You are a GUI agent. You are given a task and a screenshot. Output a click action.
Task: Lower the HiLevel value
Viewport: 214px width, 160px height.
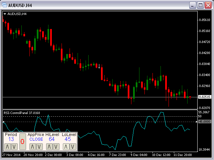click(56, 146)
